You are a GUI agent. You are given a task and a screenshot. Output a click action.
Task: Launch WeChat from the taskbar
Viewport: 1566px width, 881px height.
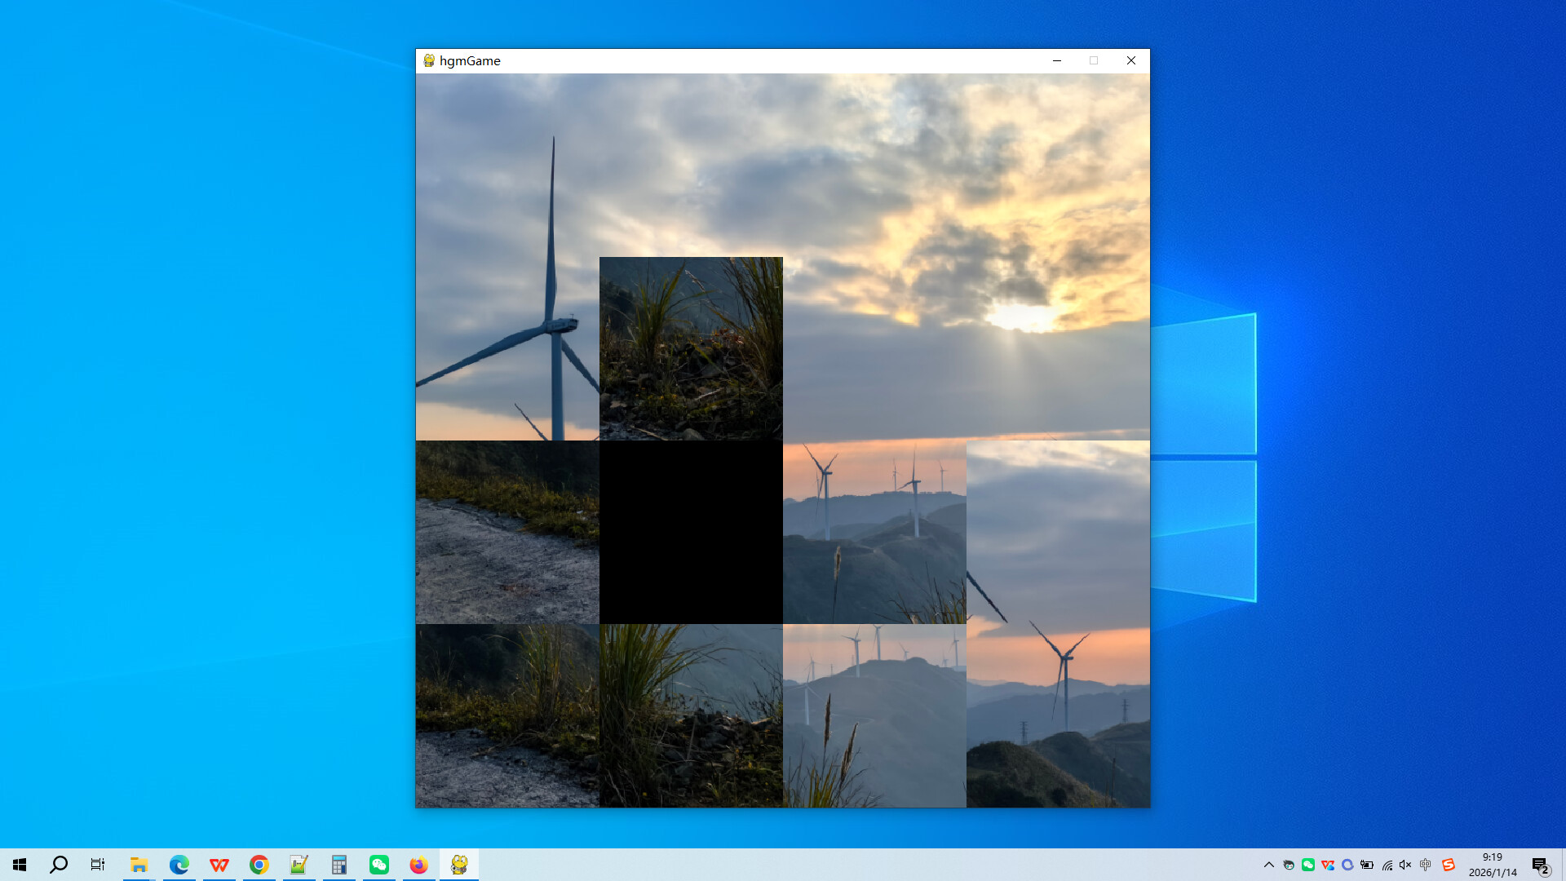(378, 865)
